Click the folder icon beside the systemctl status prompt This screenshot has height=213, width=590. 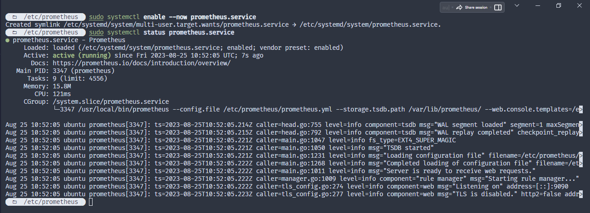click(15, 33)
